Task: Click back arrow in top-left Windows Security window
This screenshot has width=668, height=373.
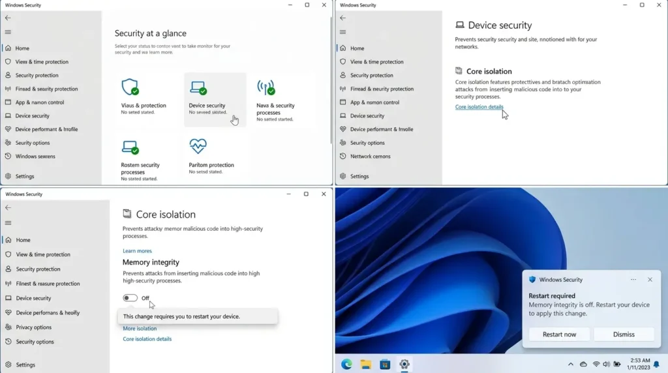Action: [8, 18]
